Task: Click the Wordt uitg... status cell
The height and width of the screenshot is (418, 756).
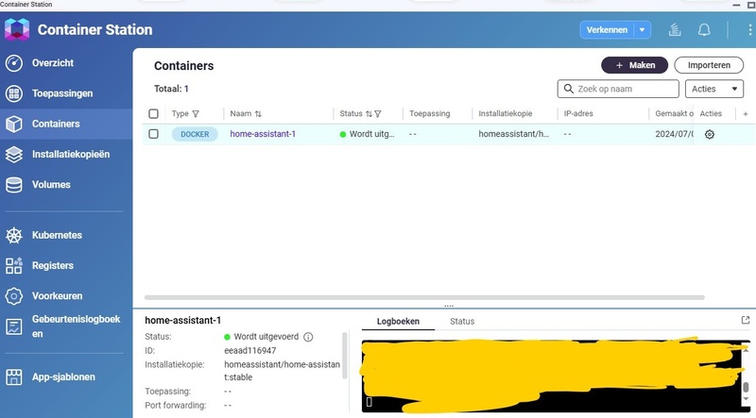Action: tap(367, 134)
